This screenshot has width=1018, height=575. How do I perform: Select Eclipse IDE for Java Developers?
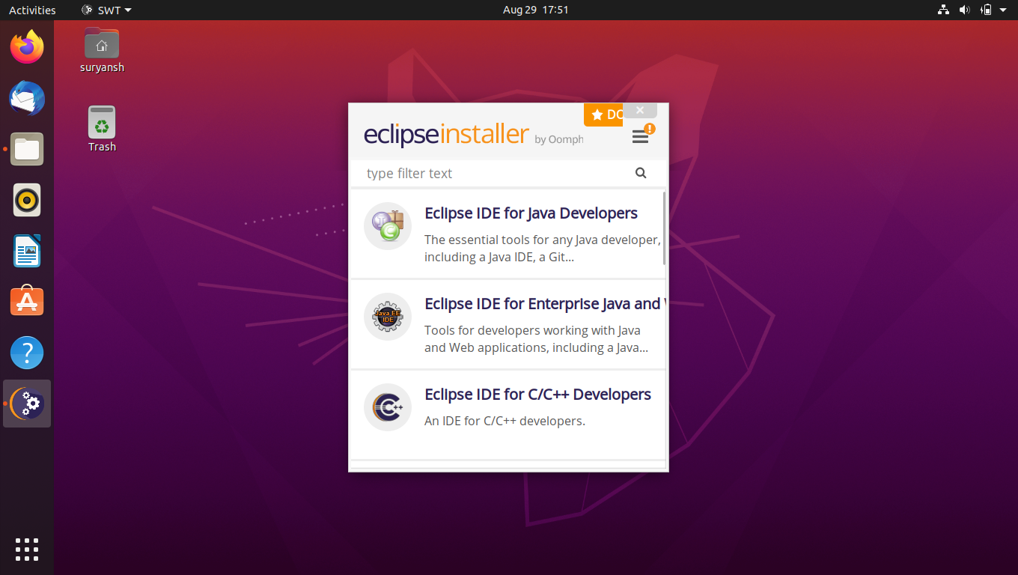(508, 234)
